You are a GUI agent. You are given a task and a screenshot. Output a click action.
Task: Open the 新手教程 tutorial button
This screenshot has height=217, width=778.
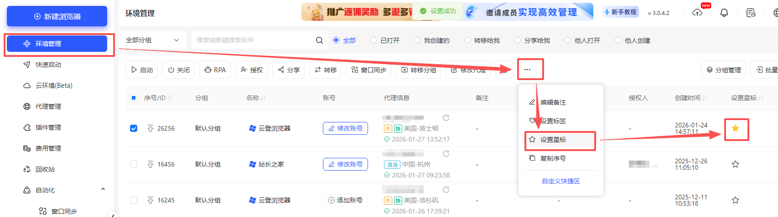pyautogui.click(x=621, y=12)
